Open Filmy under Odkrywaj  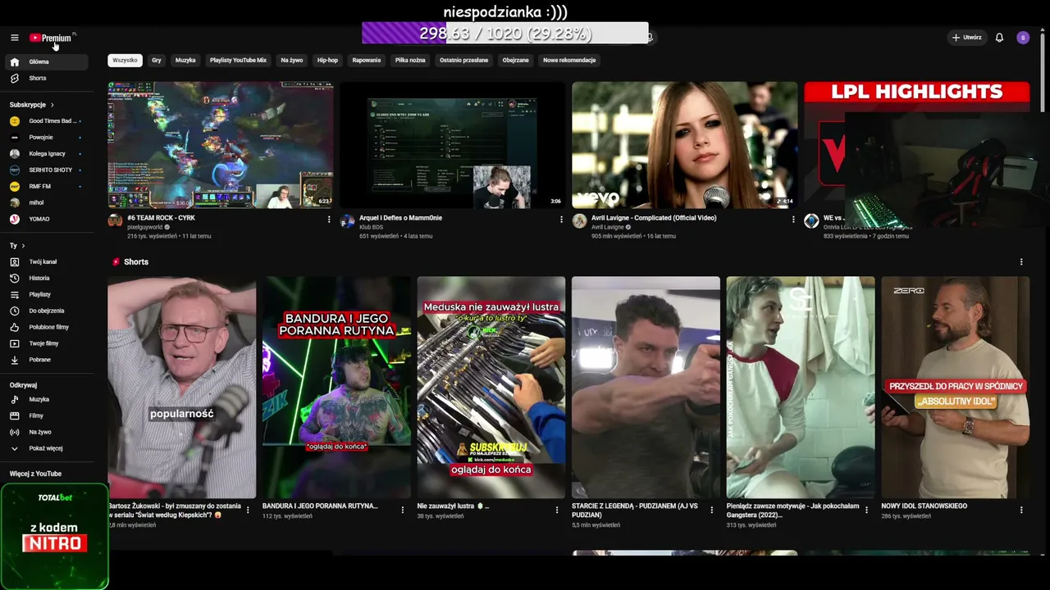coord(47,415)
